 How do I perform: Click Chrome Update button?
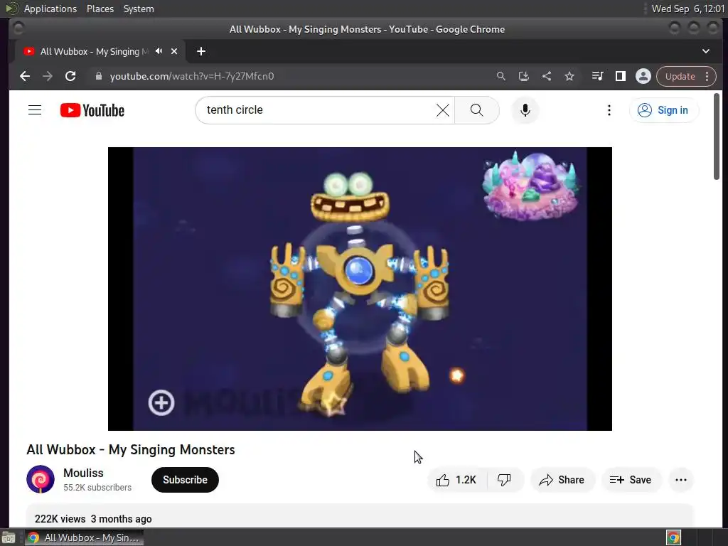680,76
